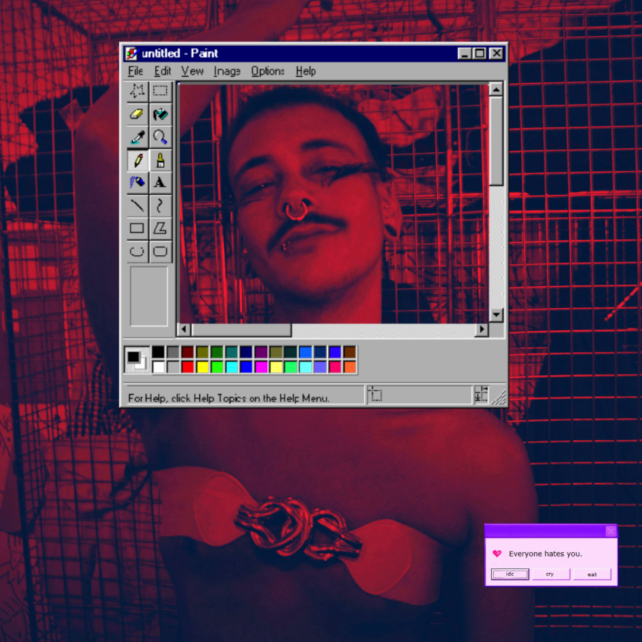Click the vertical scrollbar down arrow

click(496, 314)
